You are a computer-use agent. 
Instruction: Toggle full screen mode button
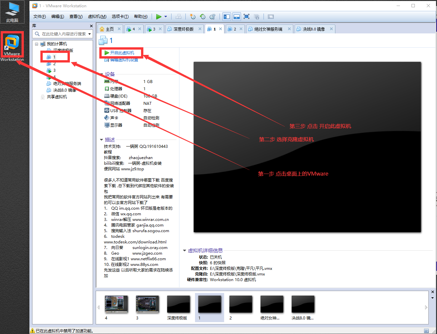(246, 17)
